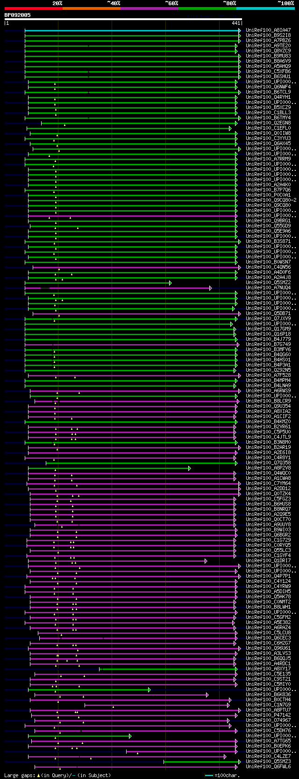The image size is (299, 779).
Task: Select the UniRef100_B8LCR9 label
Action: (x=268, y=401)
